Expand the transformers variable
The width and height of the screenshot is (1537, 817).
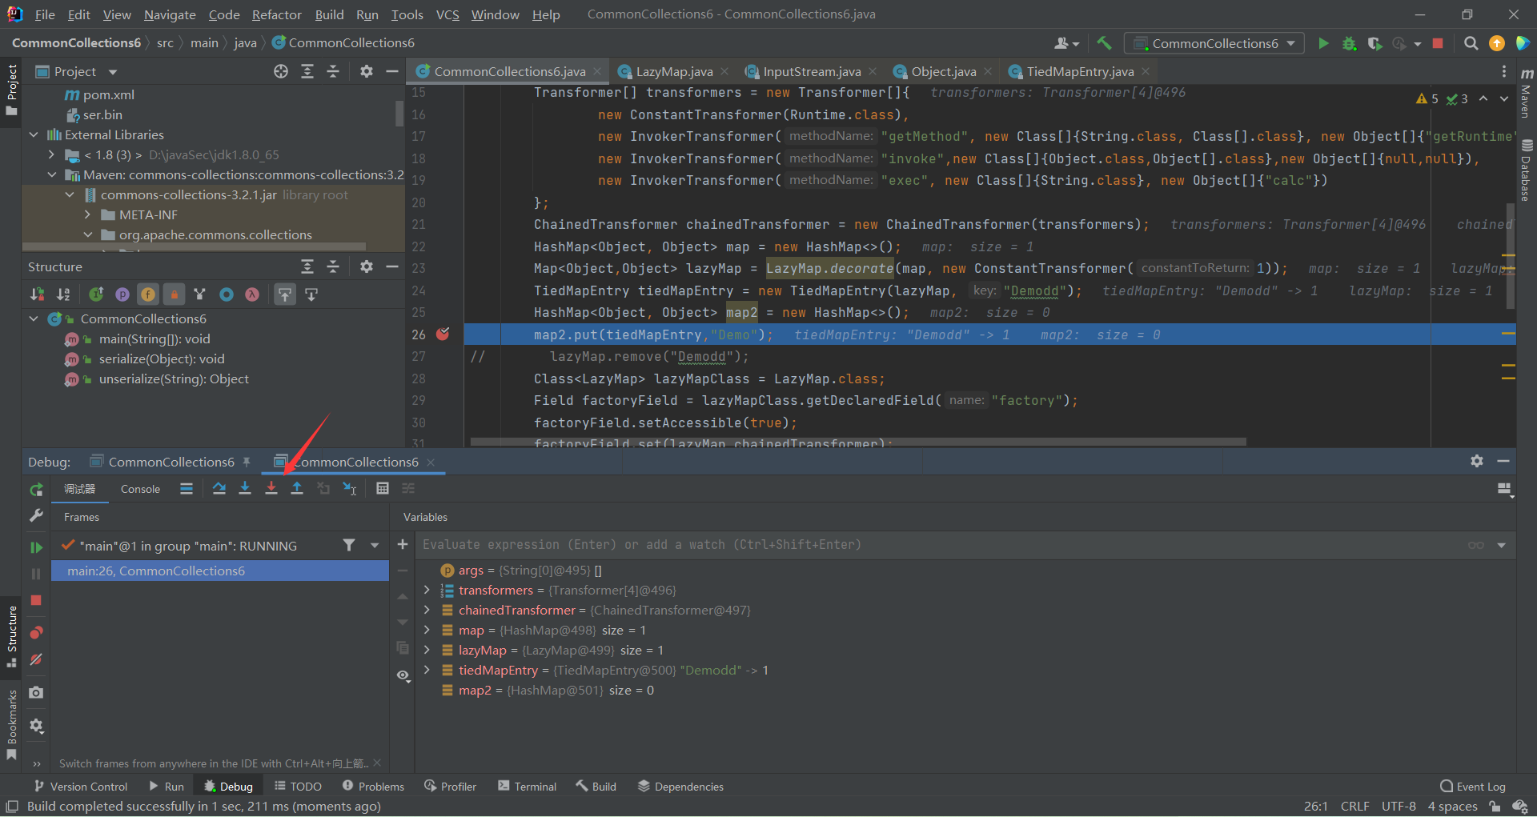[x=427, y=590]
